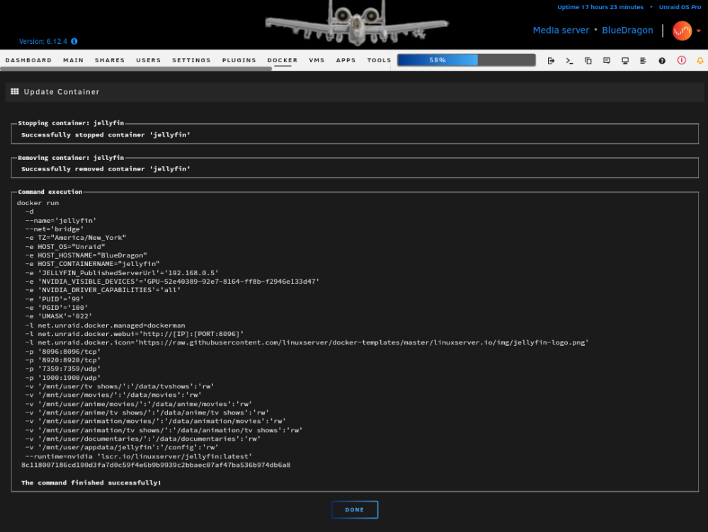
Task: Open the Shares tab
Action: click(x=110, y=60)
